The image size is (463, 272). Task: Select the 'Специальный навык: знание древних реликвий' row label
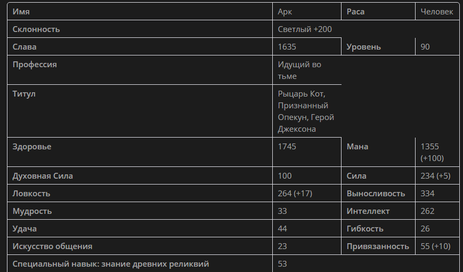pyautogui.click(x=111, y=264)
